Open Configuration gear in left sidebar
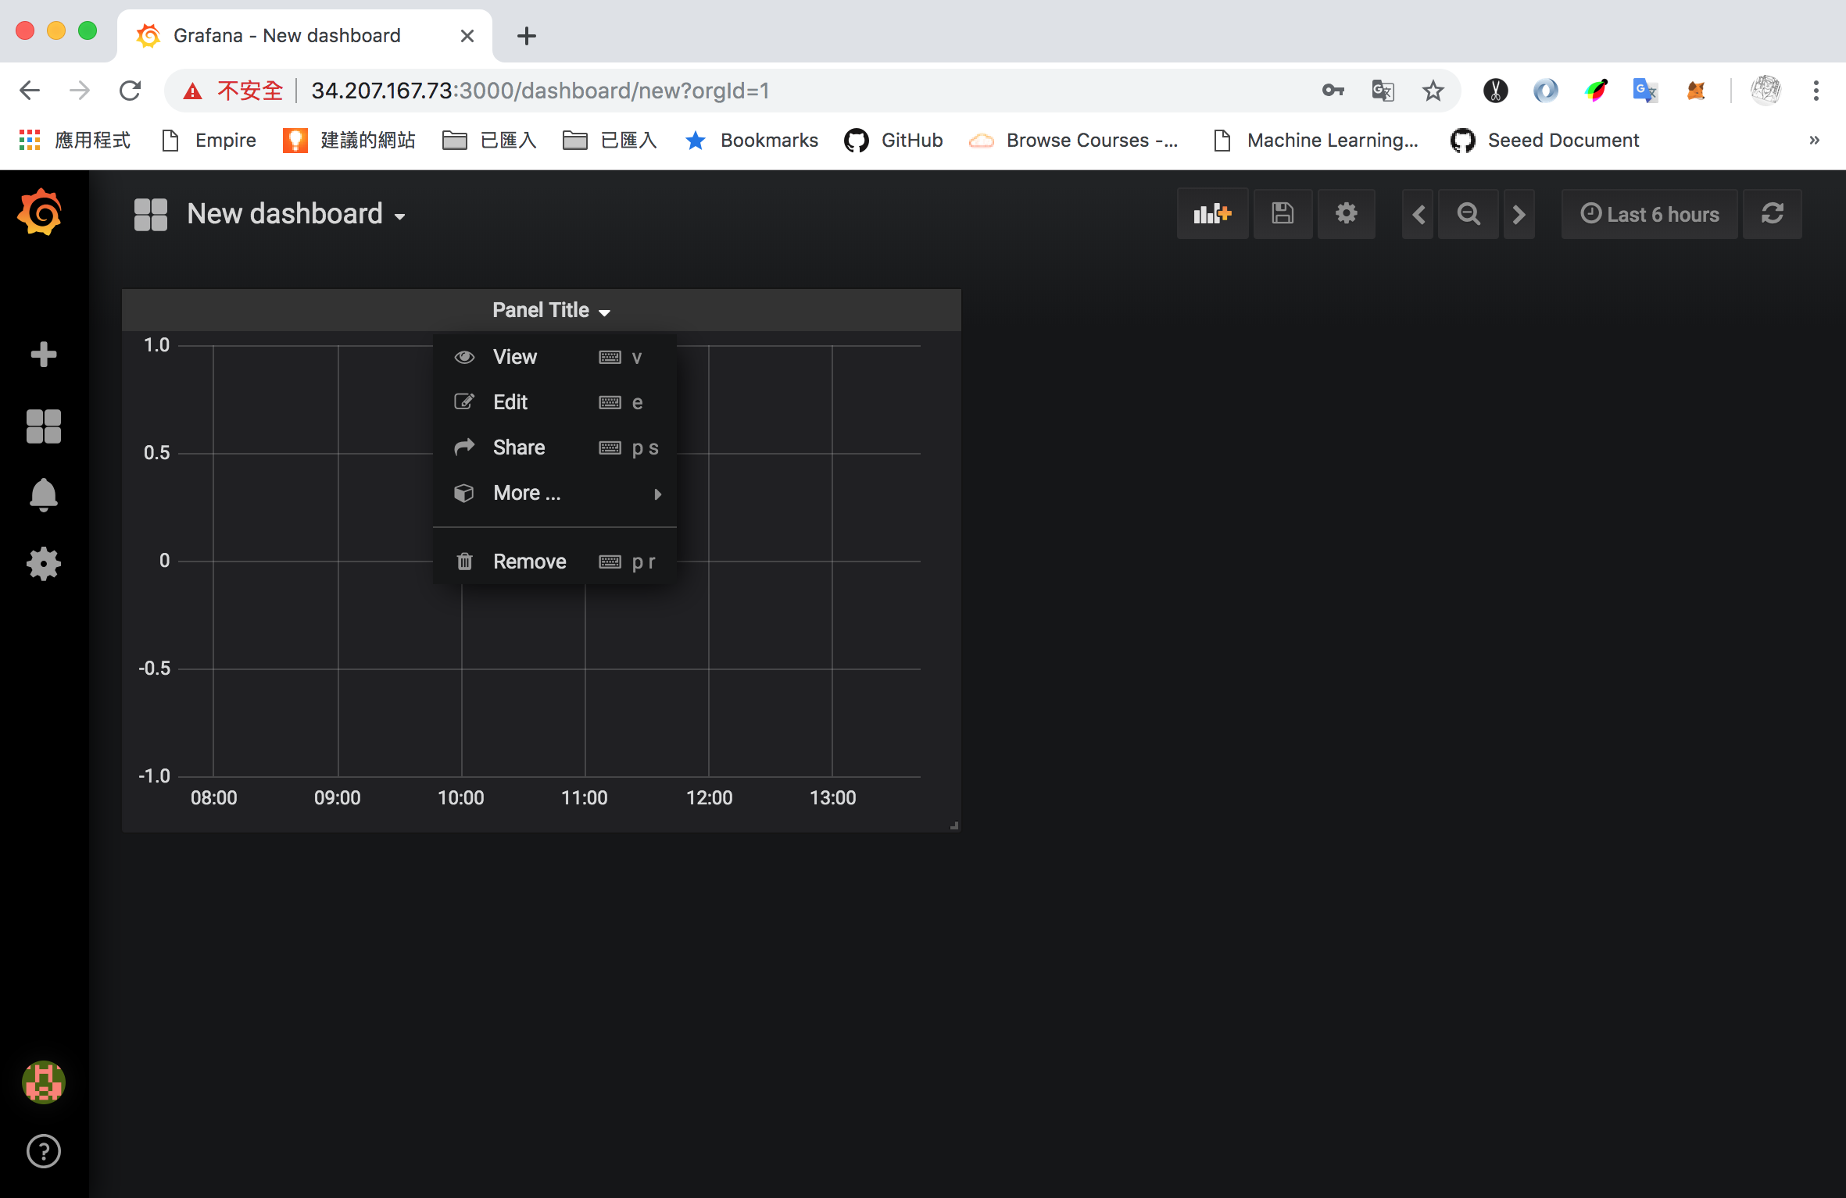This screenshot has height=1198, width=1846. click(43, 563)
